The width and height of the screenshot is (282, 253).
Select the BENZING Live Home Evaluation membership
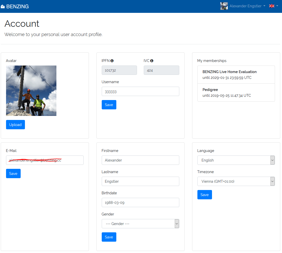pyautogui.click(x=236, y=75)
